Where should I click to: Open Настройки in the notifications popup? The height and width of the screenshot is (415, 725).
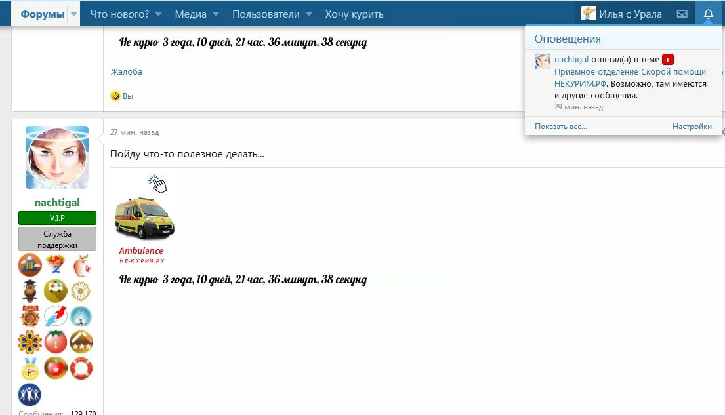click(692, 126)
